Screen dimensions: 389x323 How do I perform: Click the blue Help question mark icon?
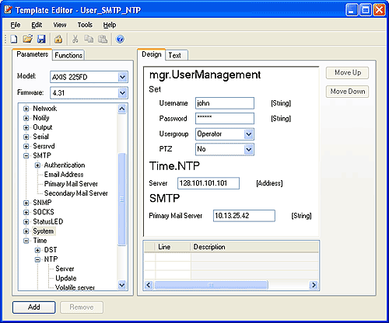point(120,39)
